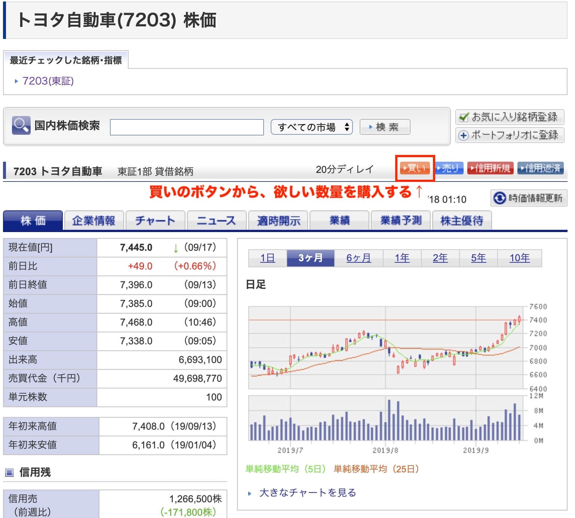Click the change value +49.0
The width and height of the screenshot is (575, 518).
click(x=140, y=266)
